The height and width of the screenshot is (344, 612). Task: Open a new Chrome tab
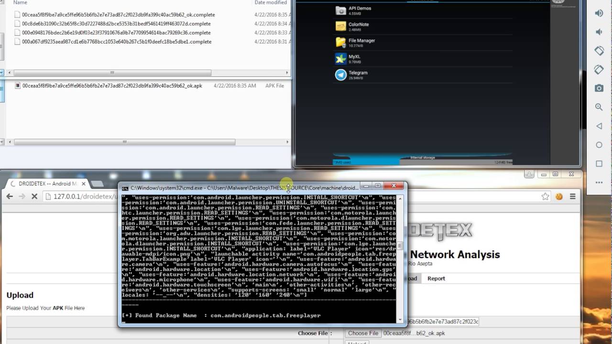point(97,183)
